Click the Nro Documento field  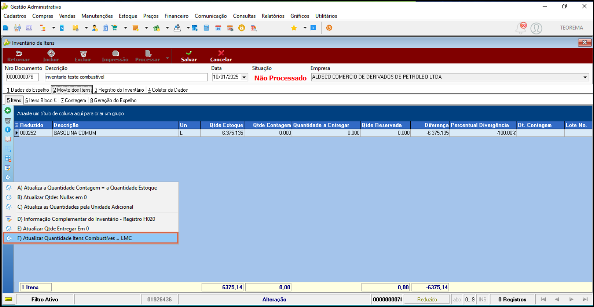click(22, 77)
